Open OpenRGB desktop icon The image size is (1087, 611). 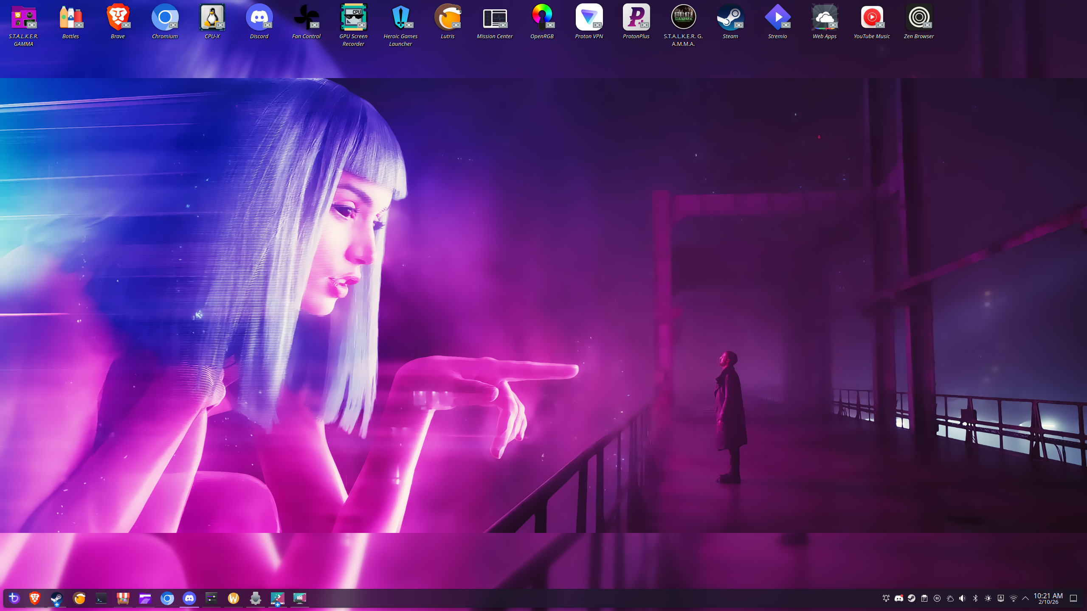(542, 18)
